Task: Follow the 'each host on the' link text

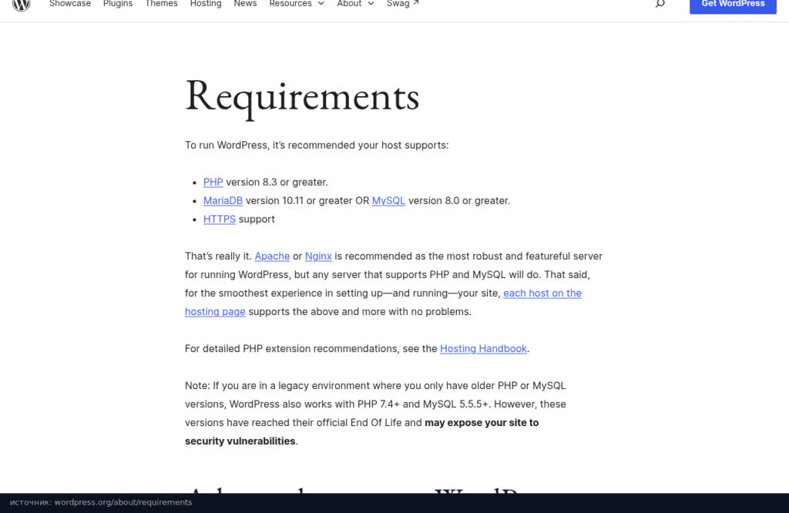Action: 542,293
